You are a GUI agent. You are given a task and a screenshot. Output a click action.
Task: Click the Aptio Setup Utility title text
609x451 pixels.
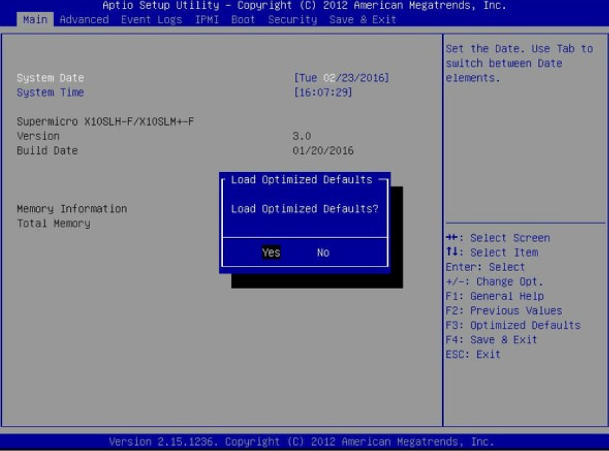click(304, 5)
